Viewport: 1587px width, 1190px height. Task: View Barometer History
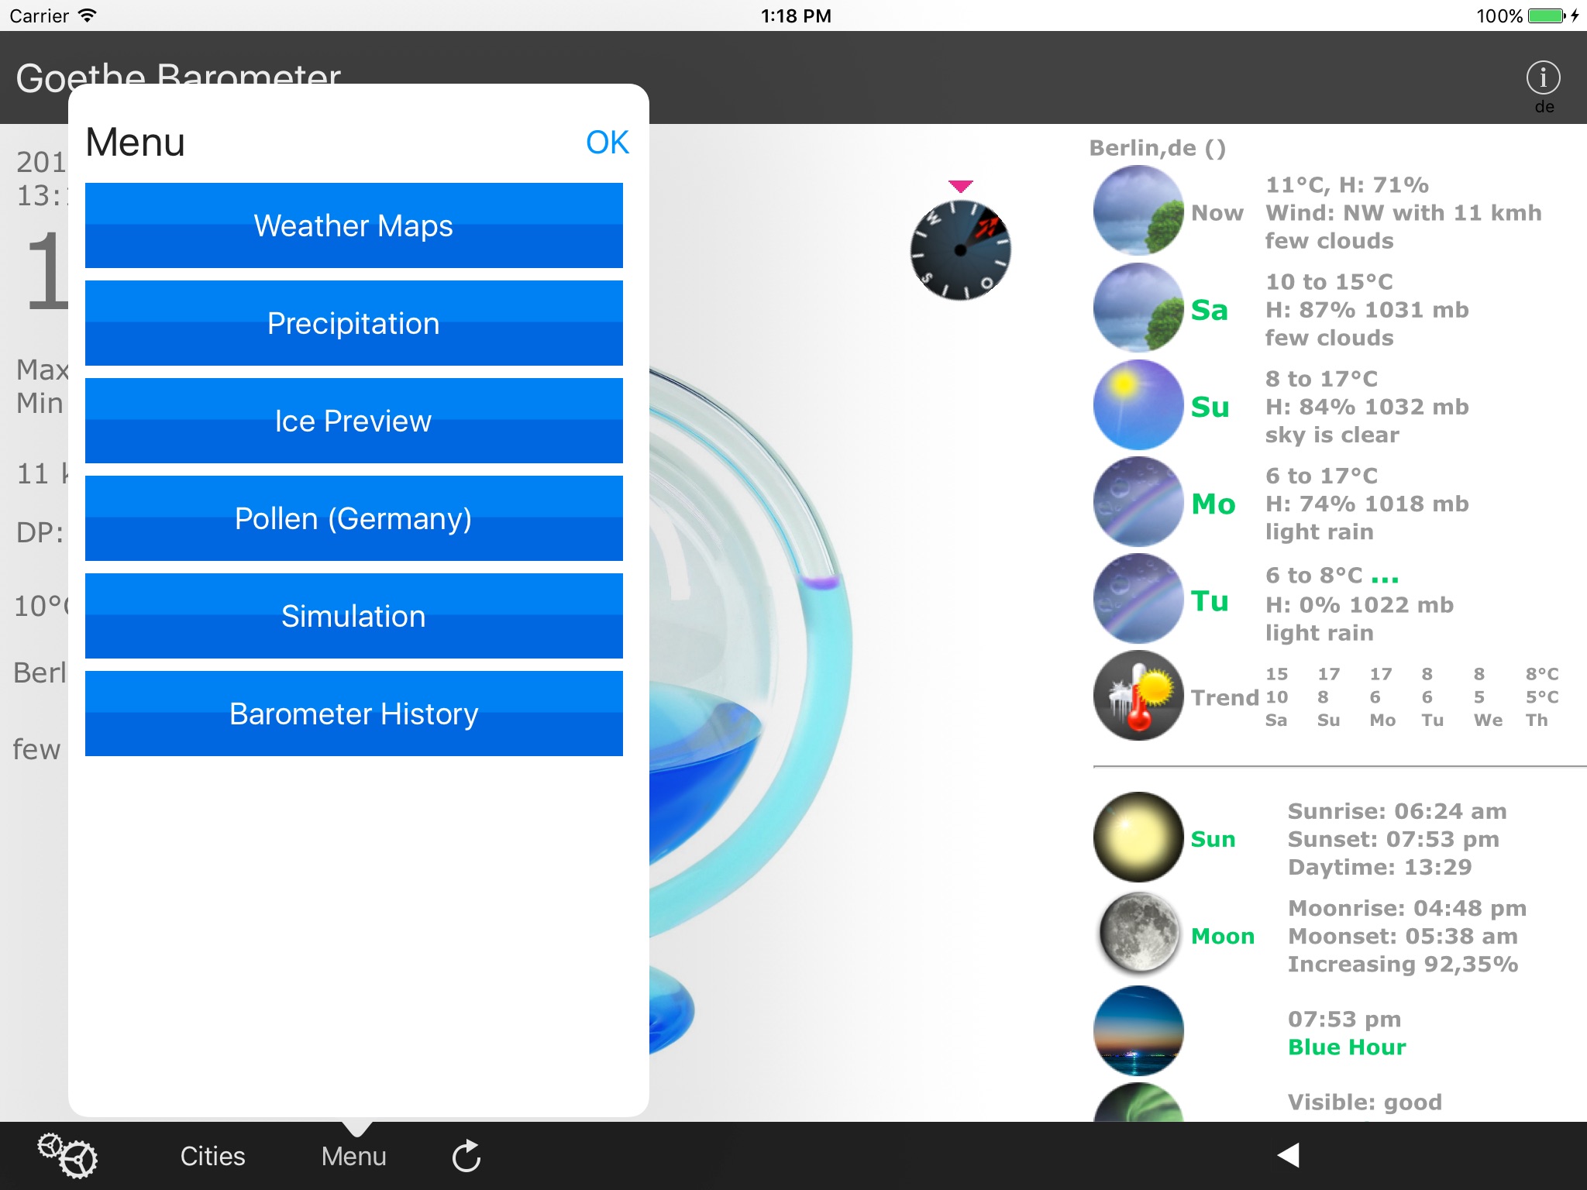click(353, 714)
